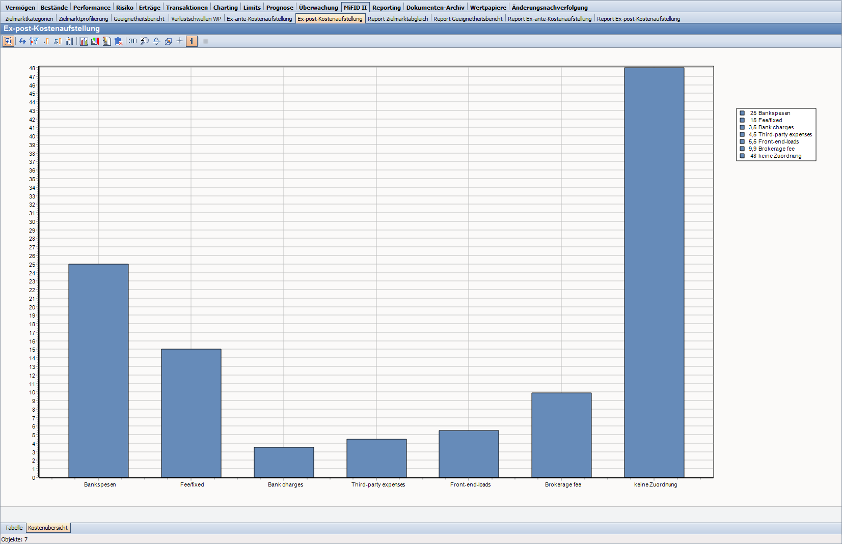Open the Performance main tab
Viewport: 842px width, 544px height.
tap(92, 8)
